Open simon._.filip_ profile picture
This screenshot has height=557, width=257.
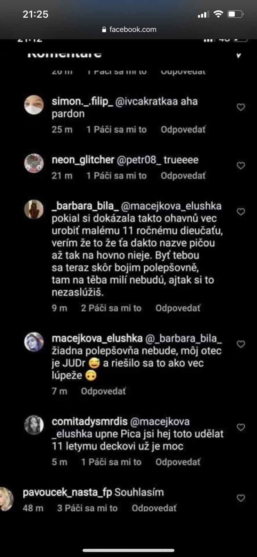34,104
